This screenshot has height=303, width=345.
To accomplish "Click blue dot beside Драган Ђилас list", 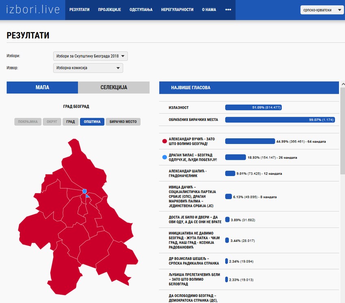I will point(164,157).
